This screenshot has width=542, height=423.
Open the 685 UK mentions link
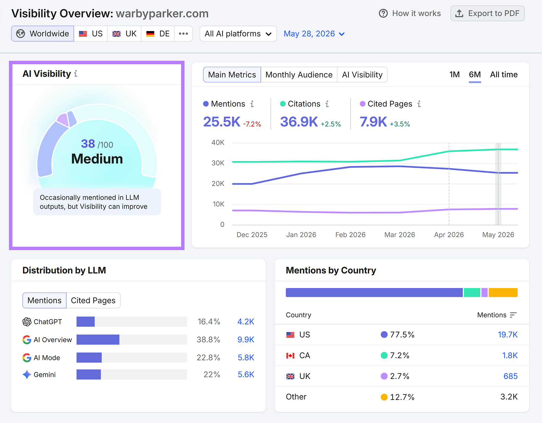[510, 376]
